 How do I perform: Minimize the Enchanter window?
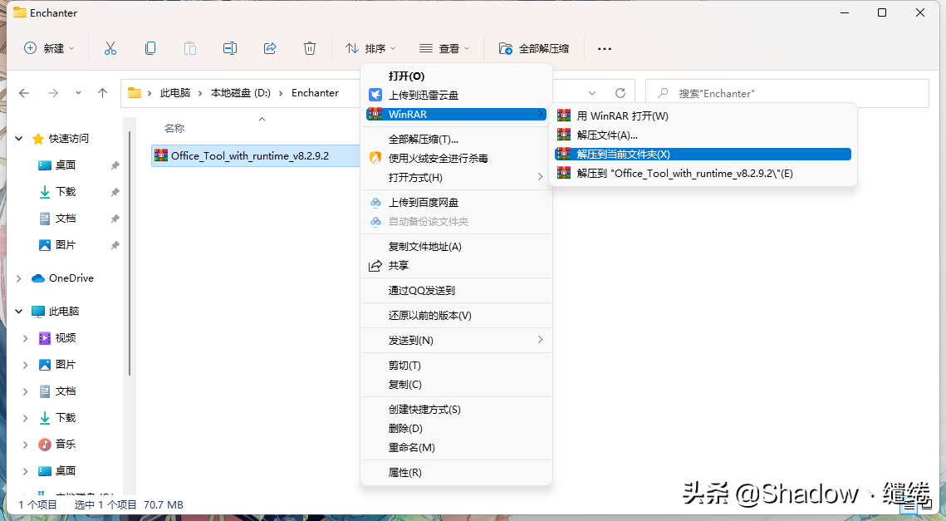pos(845,12)
